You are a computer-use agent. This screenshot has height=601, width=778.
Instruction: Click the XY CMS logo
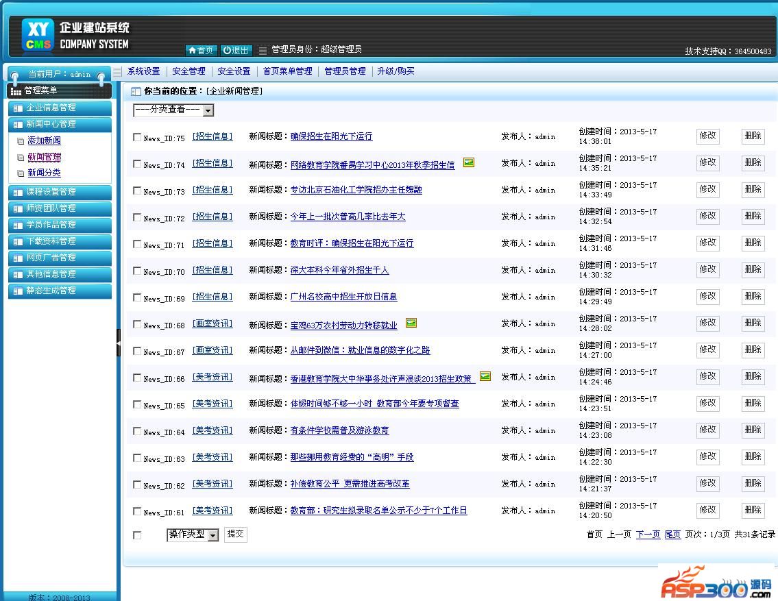(x=37, y=34)
